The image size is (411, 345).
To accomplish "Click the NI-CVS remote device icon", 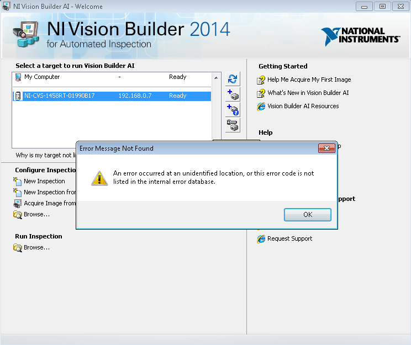I will click(x=18, y=96).
